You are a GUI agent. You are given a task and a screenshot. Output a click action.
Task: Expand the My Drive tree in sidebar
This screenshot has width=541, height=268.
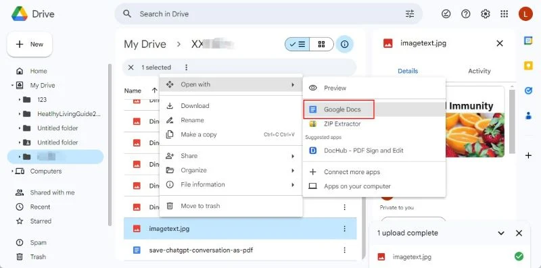[x=12, y=86]
